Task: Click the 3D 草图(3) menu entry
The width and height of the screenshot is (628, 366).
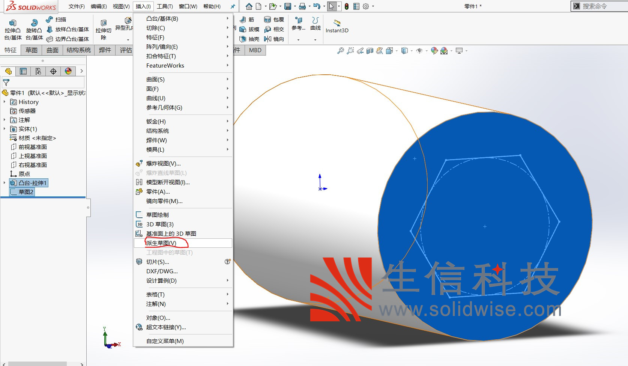Action: tap(160, 224)
